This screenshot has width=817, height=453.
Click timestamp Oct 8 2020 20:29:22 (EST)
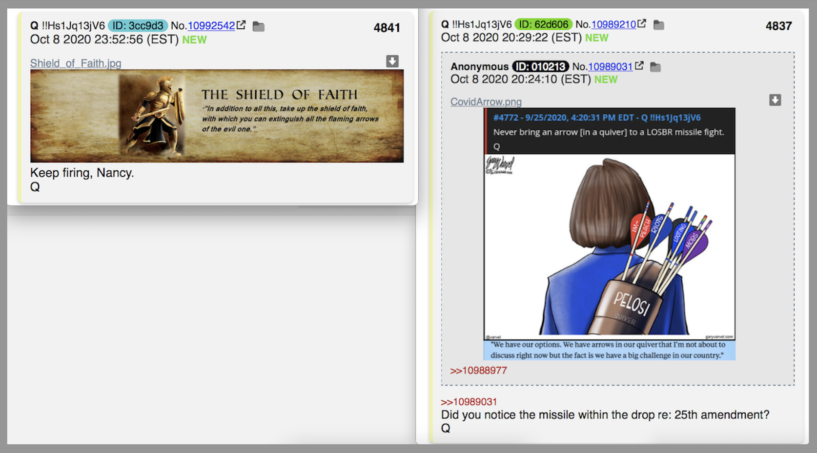pyautogui.click(x=511, y=38)
